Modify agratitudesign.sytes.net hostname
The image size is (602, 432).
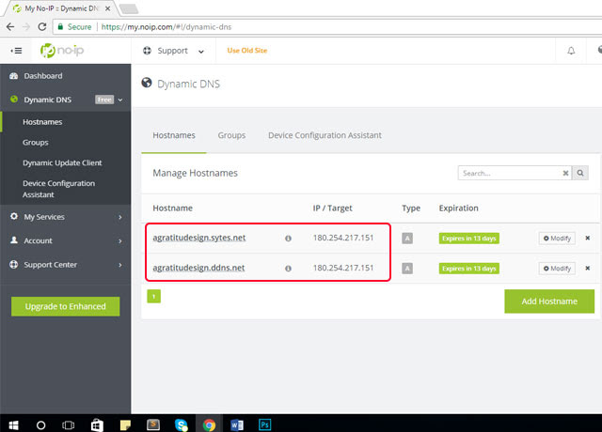pos(557,239)
